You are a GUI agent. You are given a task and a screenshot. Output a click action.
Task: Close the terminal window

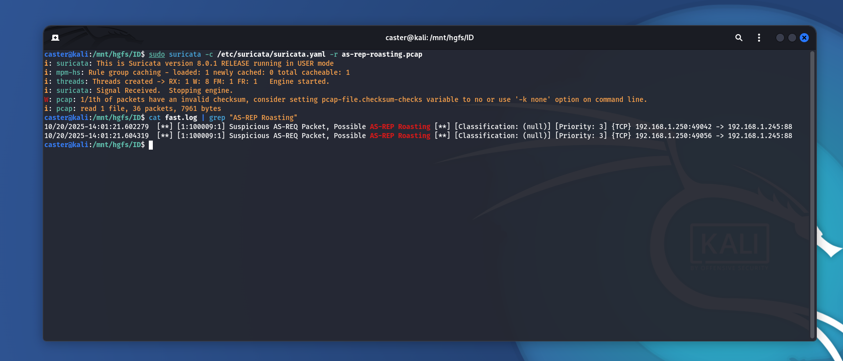coord(804,38)
